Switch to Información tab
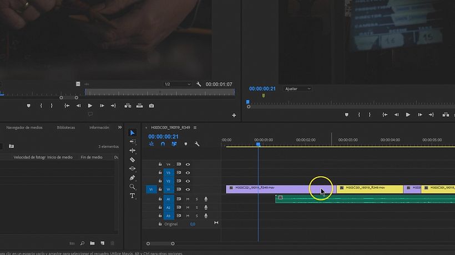455x255 pixels. point(99,127)
